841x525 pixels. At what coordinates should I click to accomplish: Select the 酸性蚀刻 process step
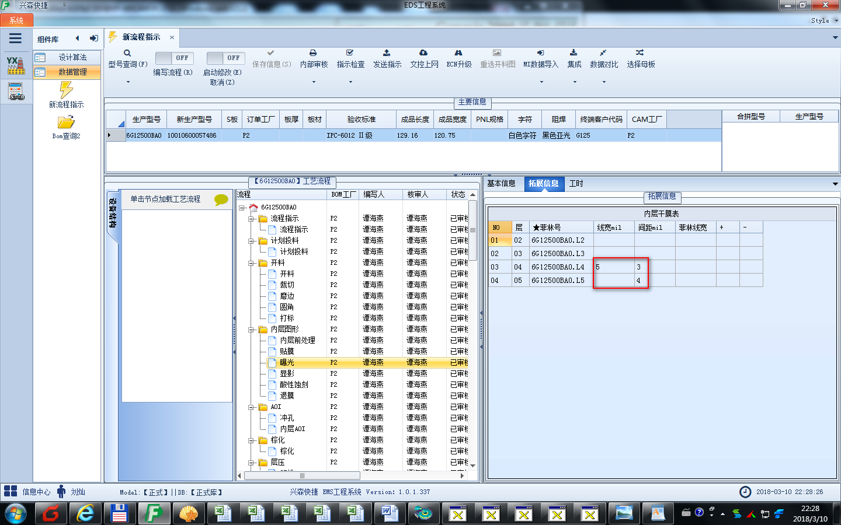click(x=294, y=385)
